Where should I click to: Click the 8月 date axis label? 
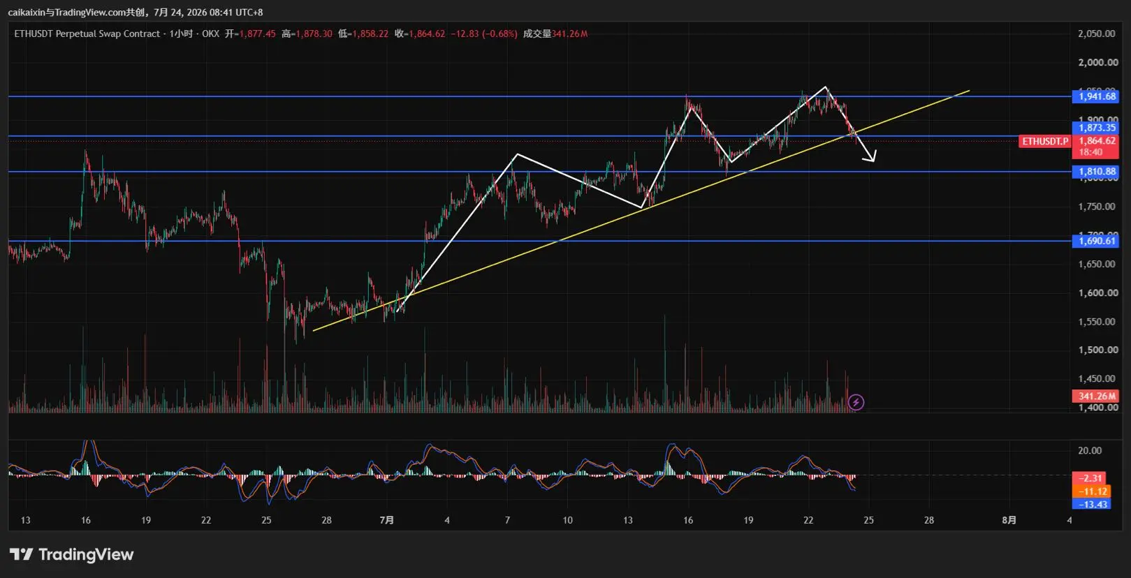point(1009,520)
